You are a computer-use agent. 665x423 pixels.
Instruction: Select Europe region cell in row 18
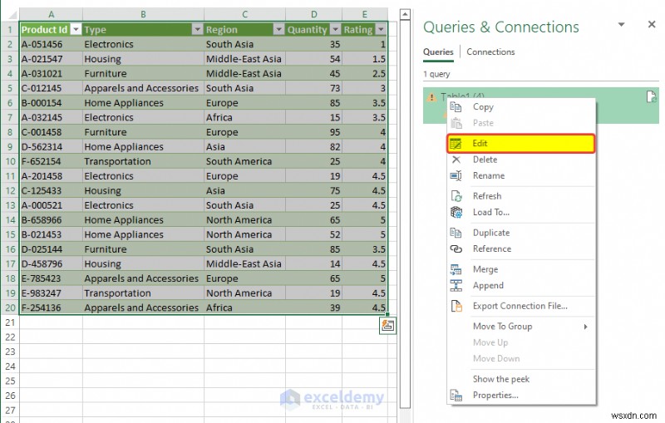point(244,279)
